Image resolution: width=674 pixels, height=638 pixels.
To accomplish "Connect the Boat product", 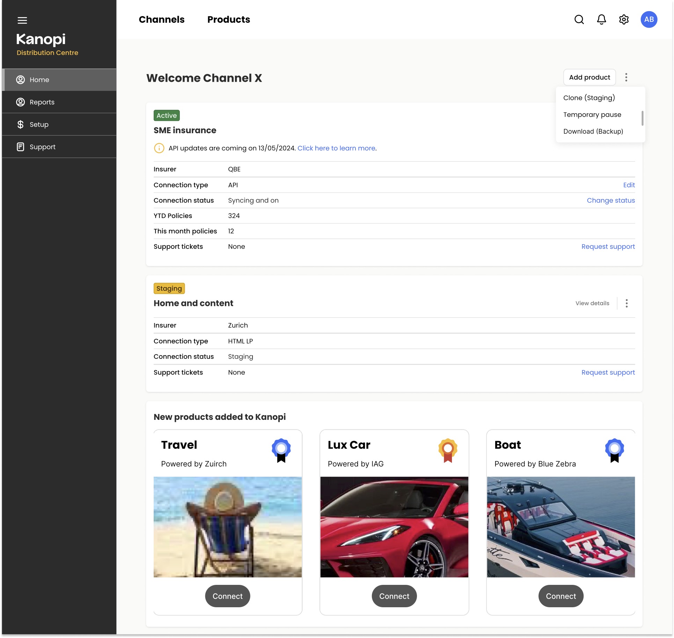I will [561, 596].
